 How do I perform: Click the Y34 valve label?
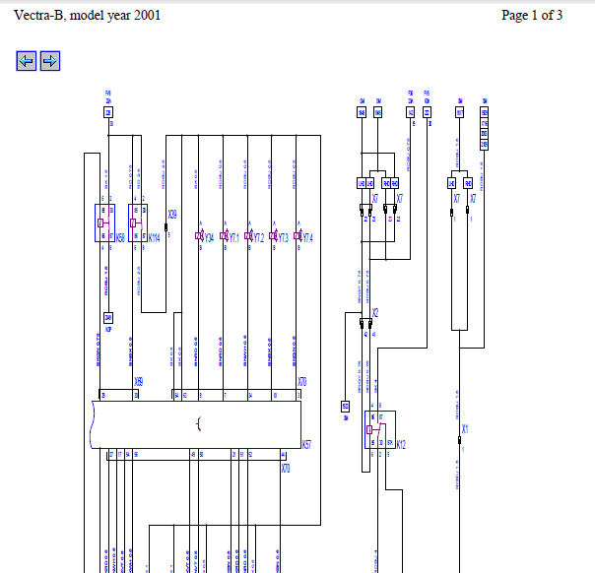pyautogui.click(x=209, y=238)
